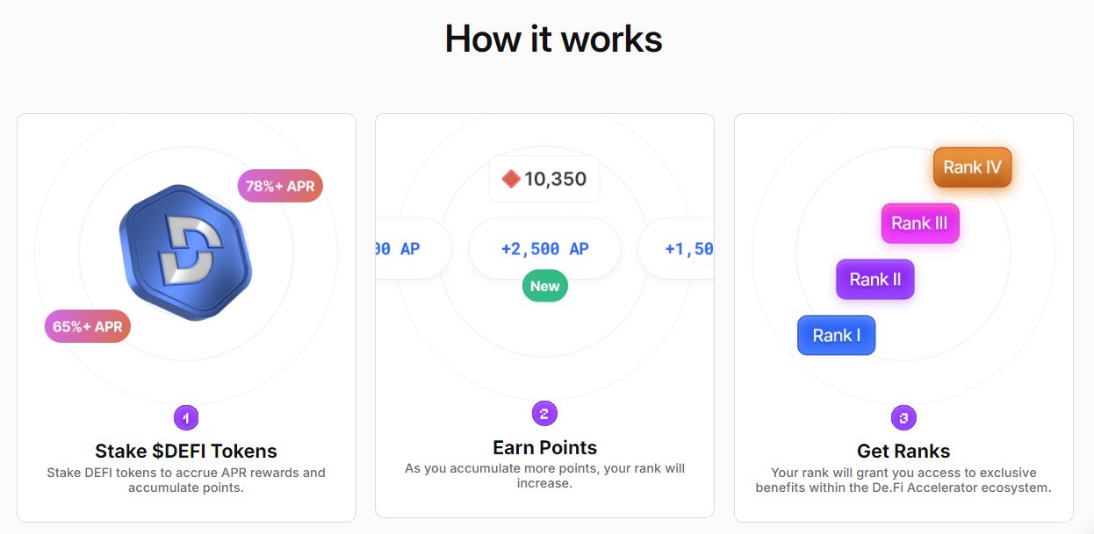
Task: Click the red diamond points icon
Action: click(x=511, y=180)
